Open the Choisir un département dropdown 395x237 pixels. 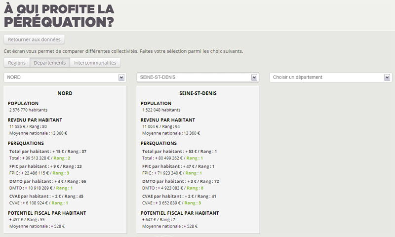pyautogui.click(x=330, y=78)
